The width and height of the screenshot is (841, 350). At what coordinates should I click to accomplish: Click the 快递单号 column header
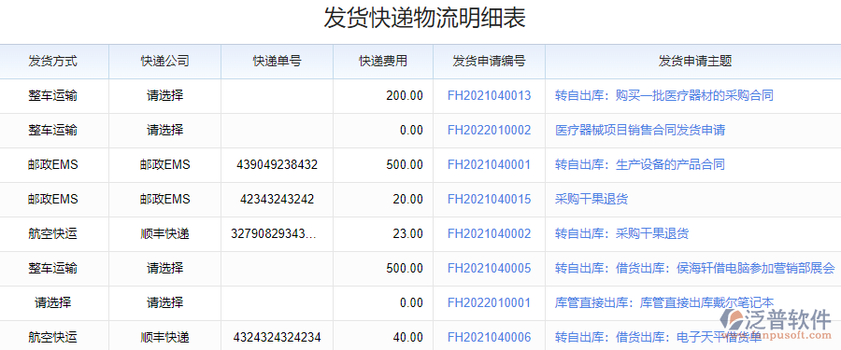click(x=278, y=61)
